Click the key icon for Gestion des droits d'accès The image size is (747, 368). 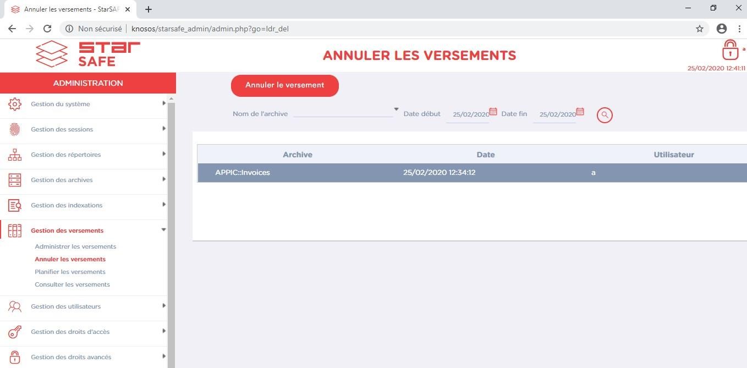pyautogui.click(x=15, y=332)
